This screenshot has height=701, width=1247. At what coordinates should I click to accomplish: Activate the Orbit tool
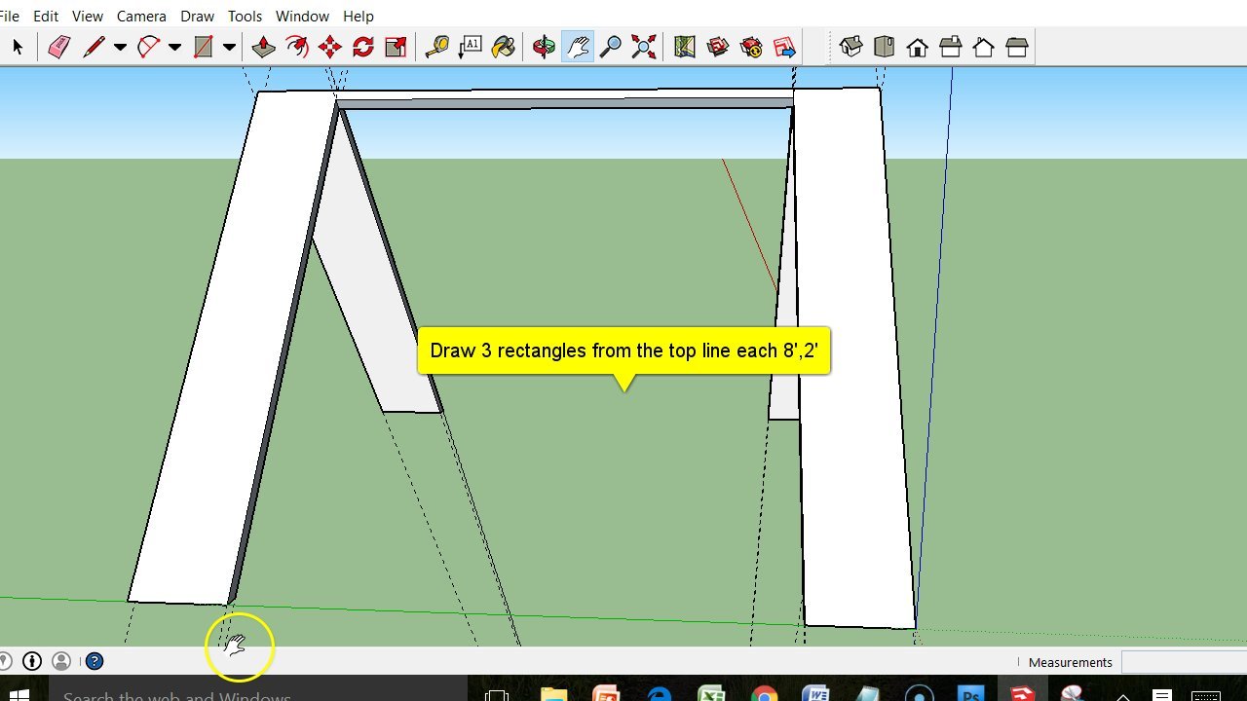click(544, 47)
